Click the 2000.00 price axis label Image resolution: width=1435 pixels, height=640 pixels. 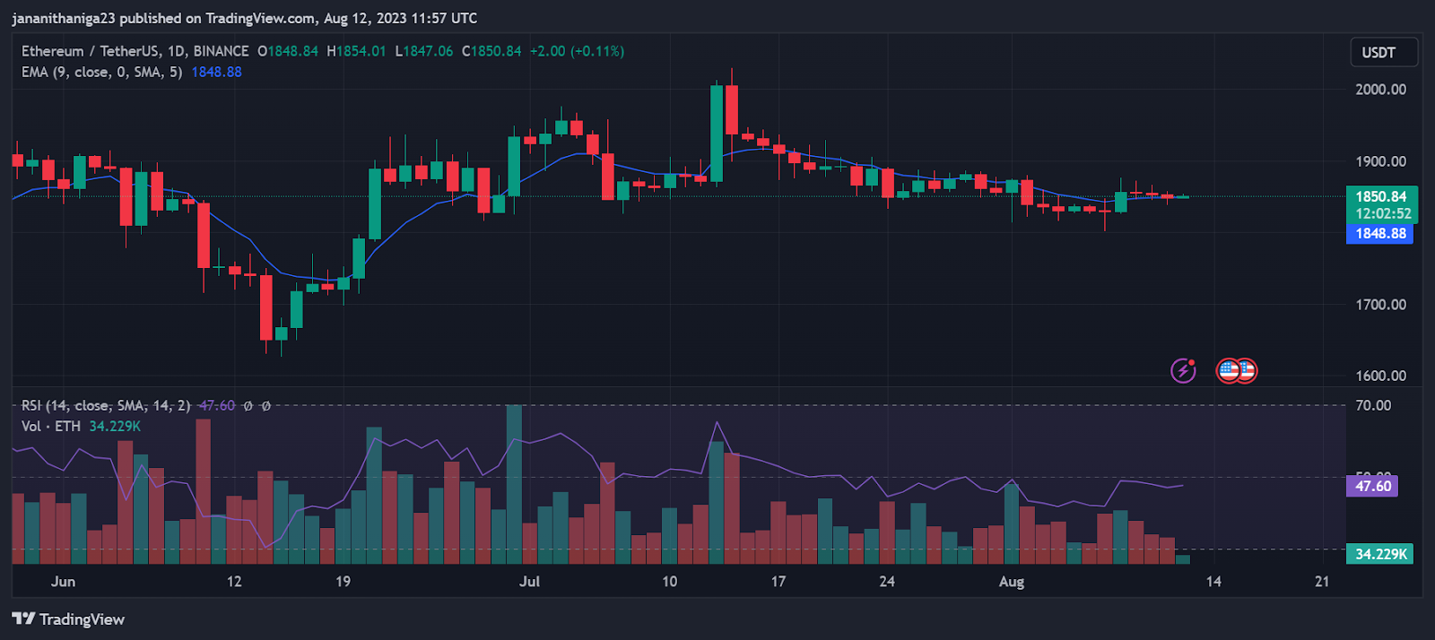1380,89
